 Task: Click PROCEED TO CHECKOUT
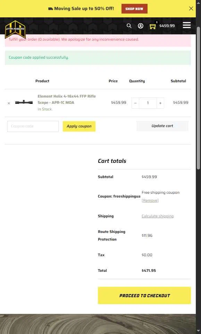pyautogui.click(x=144, y=295)
